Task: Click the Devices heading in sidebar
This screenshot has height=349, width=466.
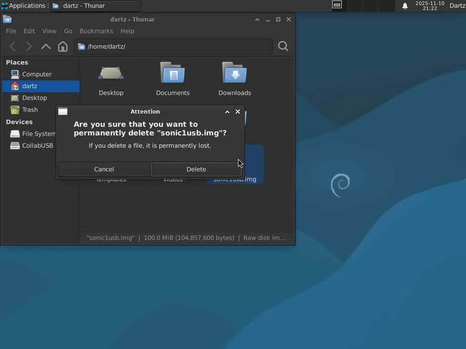Action: click(19, 122)
